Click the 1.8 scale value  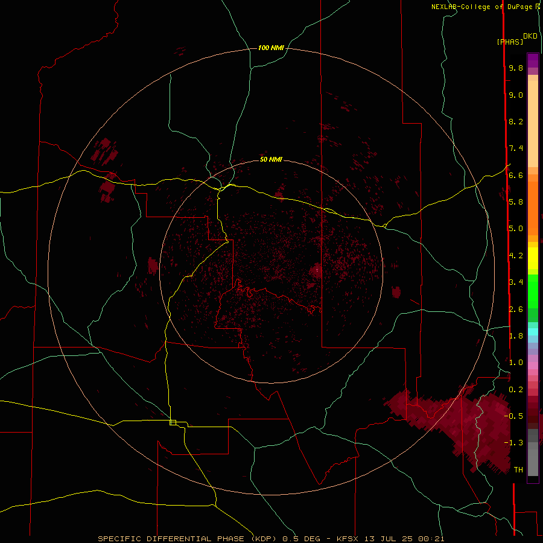pyautogui.click(x=516, y=335)
